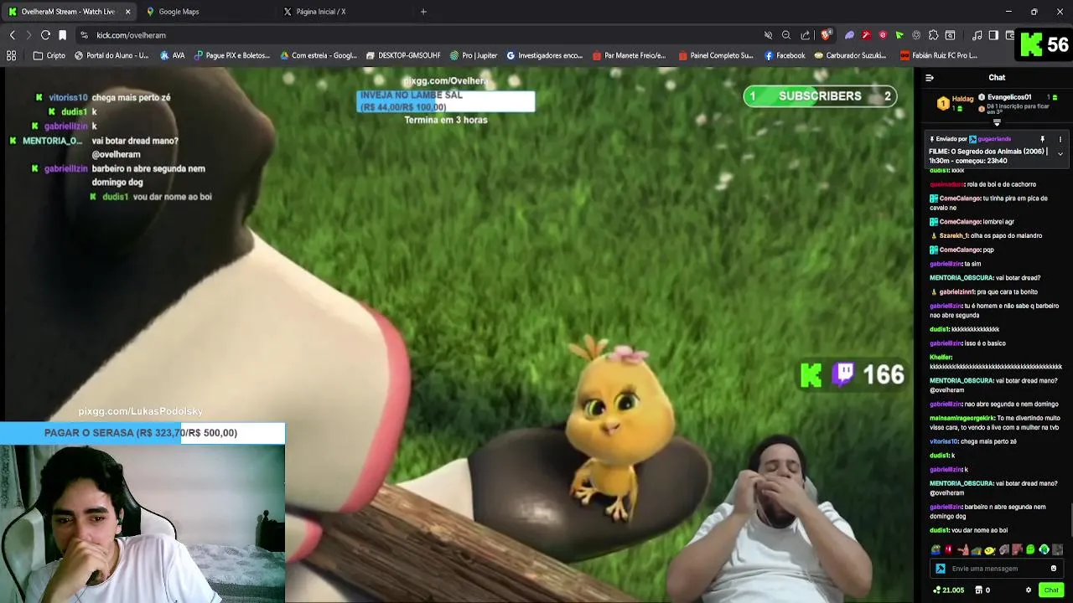1073x603 pixels.
Task: Send message with green Chat button
Action: (1051, 590)
